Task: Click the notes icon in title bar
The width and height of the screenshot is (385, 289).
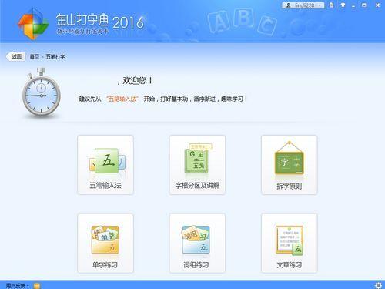Action: [x=332, y=5]
